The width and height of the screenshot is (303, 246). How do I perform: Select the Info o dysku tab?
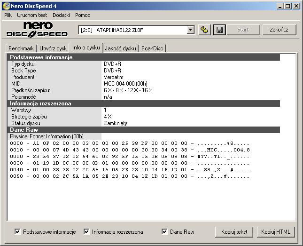pyautogui.click(x=86, y=48)
